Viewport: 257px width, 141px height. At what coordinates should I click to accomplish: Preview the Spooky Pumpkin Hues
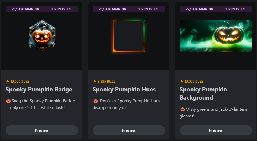click(129, 130)
